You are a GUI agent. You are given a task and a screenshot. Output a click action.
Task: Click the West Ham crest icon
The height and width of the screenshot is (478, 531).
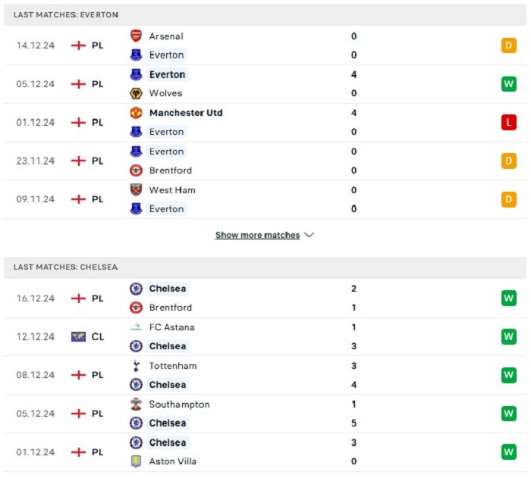click(x=136, y=190)
